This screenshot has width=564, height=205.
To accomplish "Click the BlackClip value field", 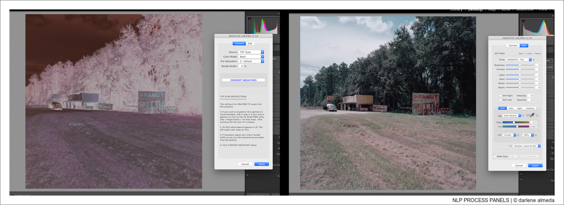I will pyautogui.click(x=530, y=100).
